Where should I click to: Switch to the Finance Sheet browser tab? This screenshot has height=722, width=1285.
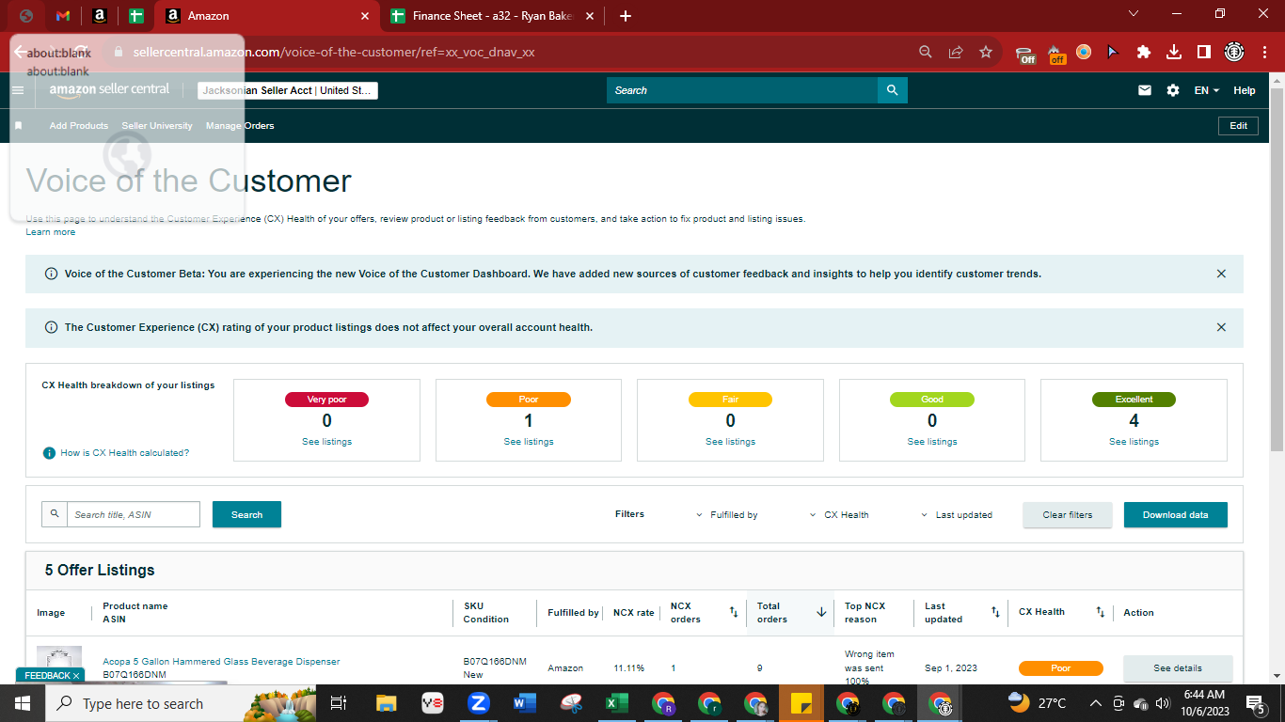[490, 16]
